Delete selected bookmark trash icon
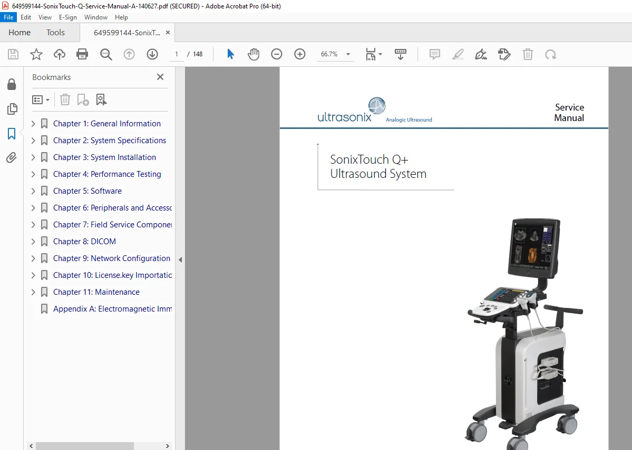This screenshot has height=450, width=632. click(x=65, y=99)
